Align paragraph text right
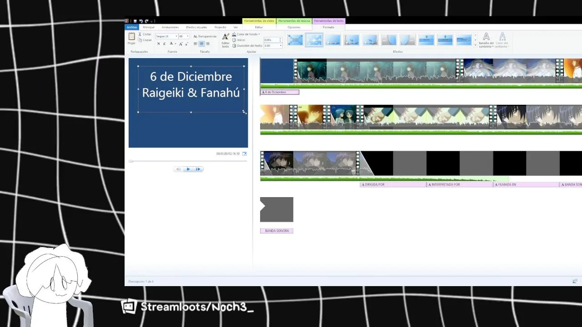 click(208, 44)
